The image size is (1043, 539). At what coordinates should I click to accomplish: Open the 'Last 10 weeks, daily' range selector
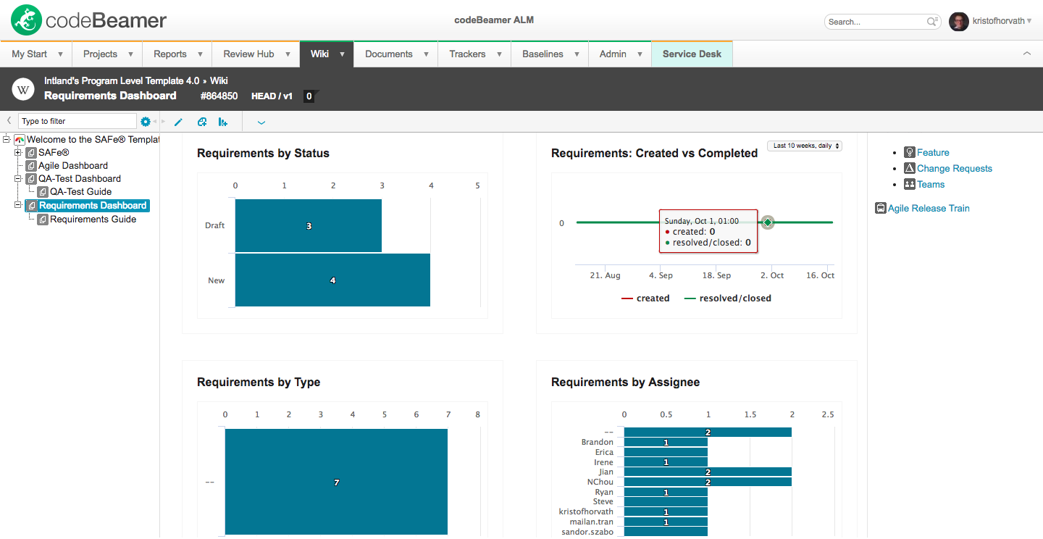click(805, 146)
